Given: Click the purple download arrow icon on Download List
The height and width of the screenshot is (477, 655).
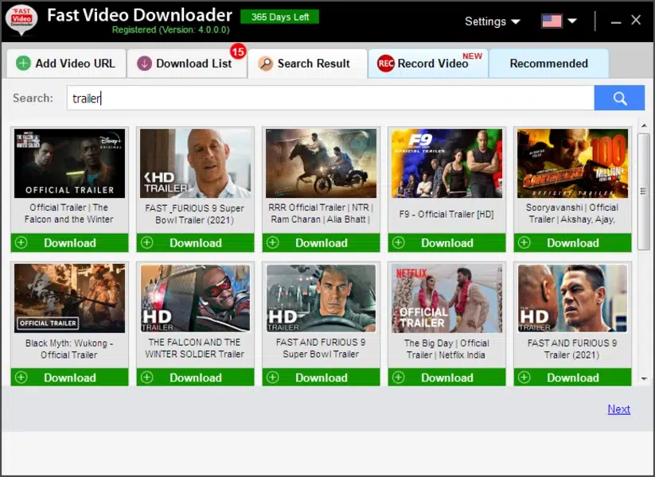Looking at the screenshot, I should [x=144, y=64].
